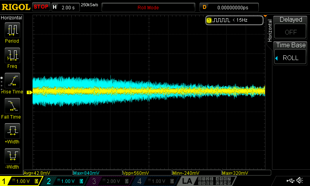Image resolution: width=310 pixels, height=186 pixels.
Task: Click channel 1 ground level marker
Action: (28, 92)
